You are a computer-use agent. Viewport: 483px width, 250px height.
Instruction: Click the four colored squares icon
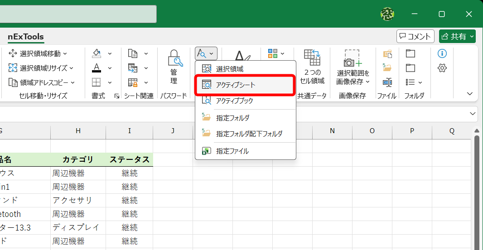pyautogui.click(x=273, y=53)
